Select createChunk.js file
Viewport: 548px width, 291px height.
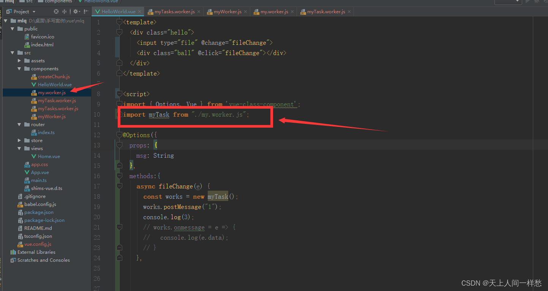50,77
